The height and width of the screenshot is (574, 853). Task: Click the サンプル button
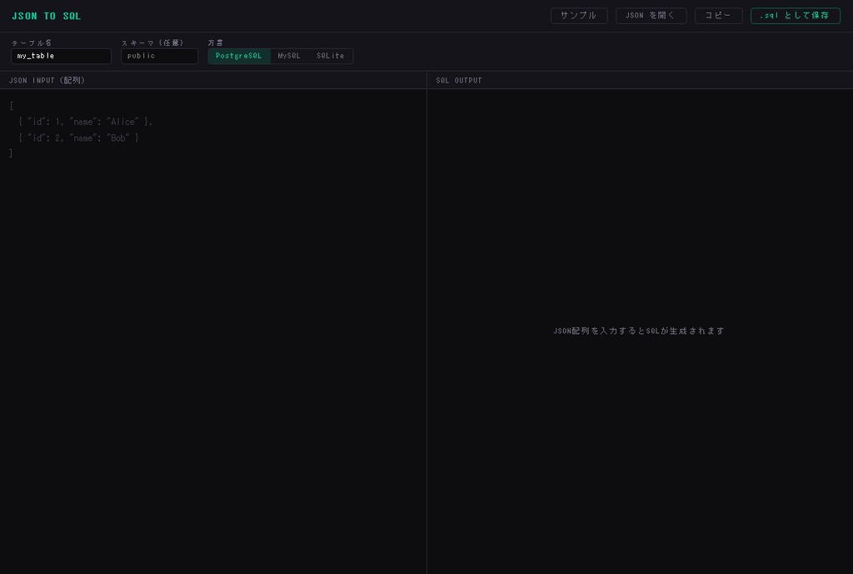click(579, 16)
